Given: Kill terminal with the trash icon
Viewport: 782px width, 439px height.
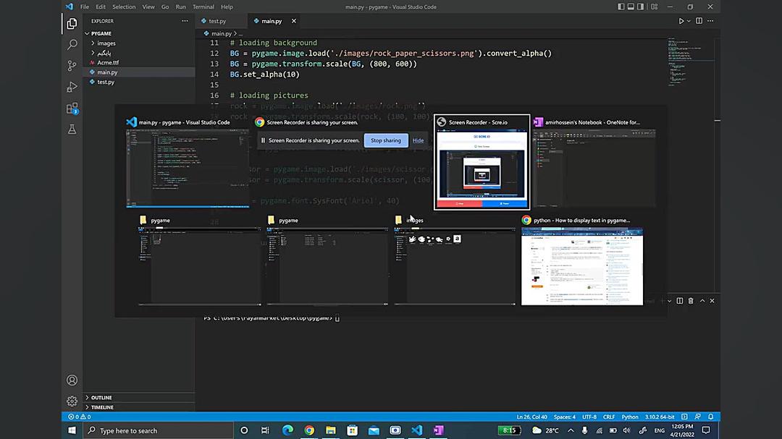Looking at the screenshot, I should [691, 301].
